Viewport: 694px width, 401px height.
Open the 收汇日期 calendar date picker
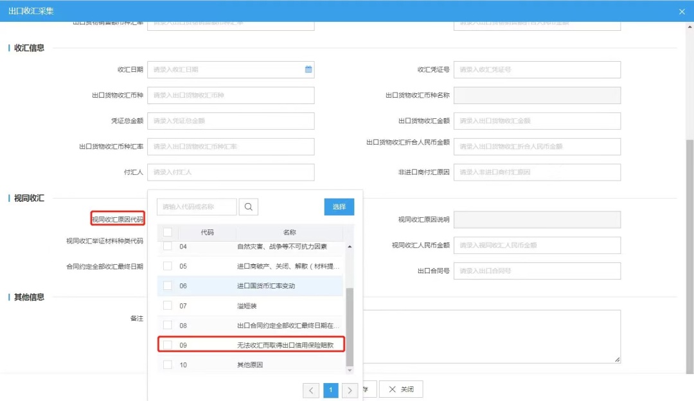307,69
